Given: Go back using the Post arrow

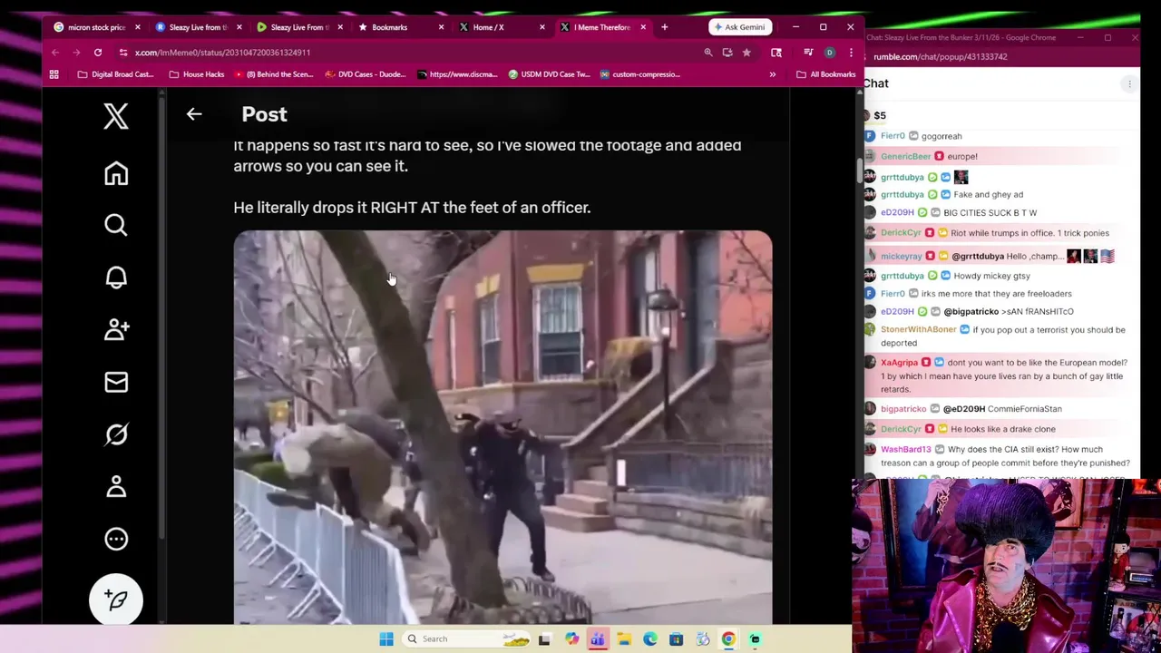Looking at the screenshot, I should pyautogui.click(x=194, y=114).
